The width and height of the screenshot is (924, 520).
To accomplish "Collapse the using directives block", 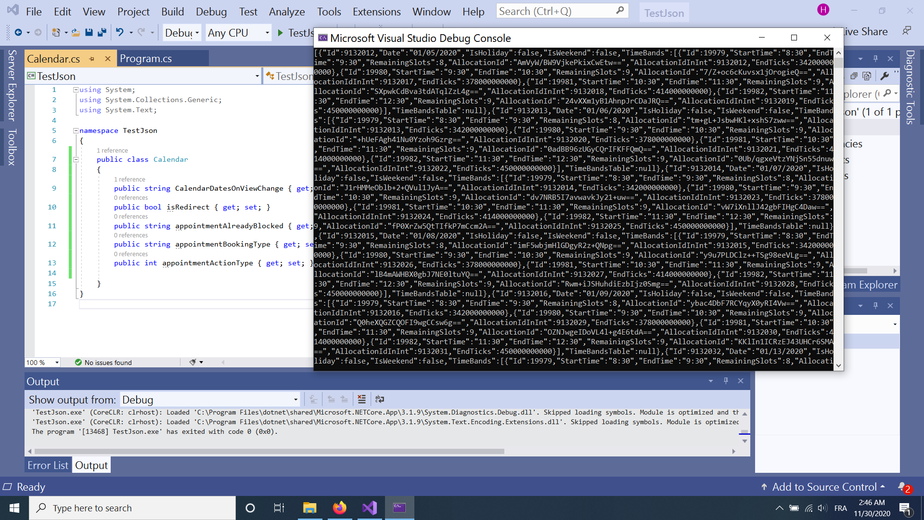I will click(76, 90).
